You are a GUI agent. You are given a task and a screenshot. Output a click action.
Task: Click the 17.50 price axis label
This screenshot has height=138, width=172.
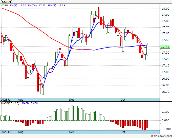[x=165, y=40]
